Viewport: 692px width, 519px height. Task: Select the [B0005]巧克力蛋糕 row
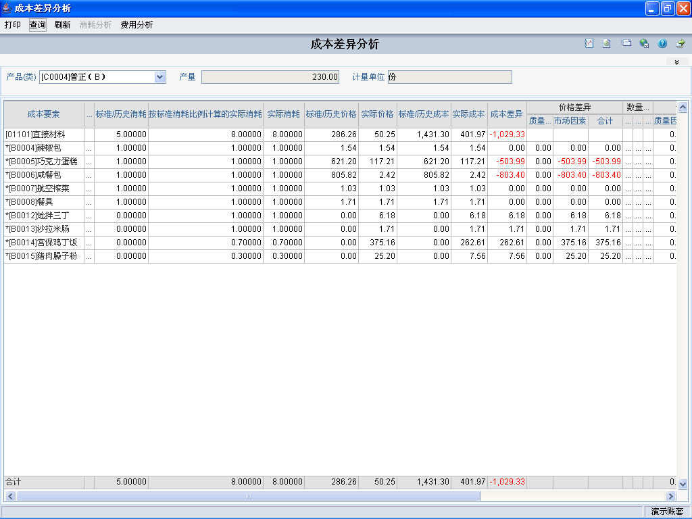coord(44,162)
